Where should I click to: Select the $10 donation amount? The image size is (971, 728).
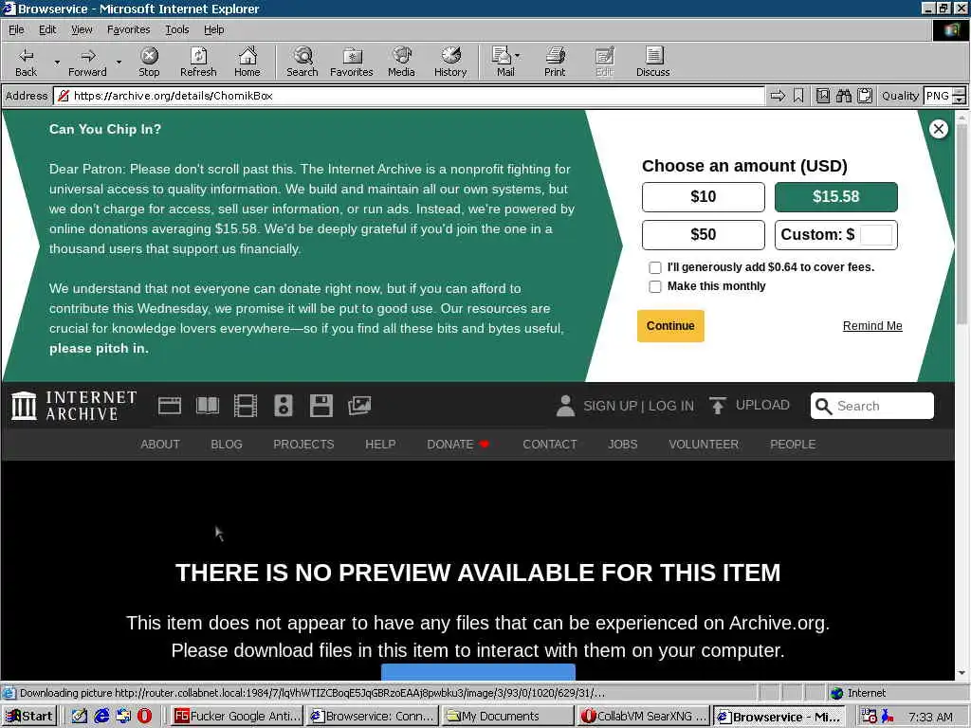pyautogui.click(x=703, y=197)
